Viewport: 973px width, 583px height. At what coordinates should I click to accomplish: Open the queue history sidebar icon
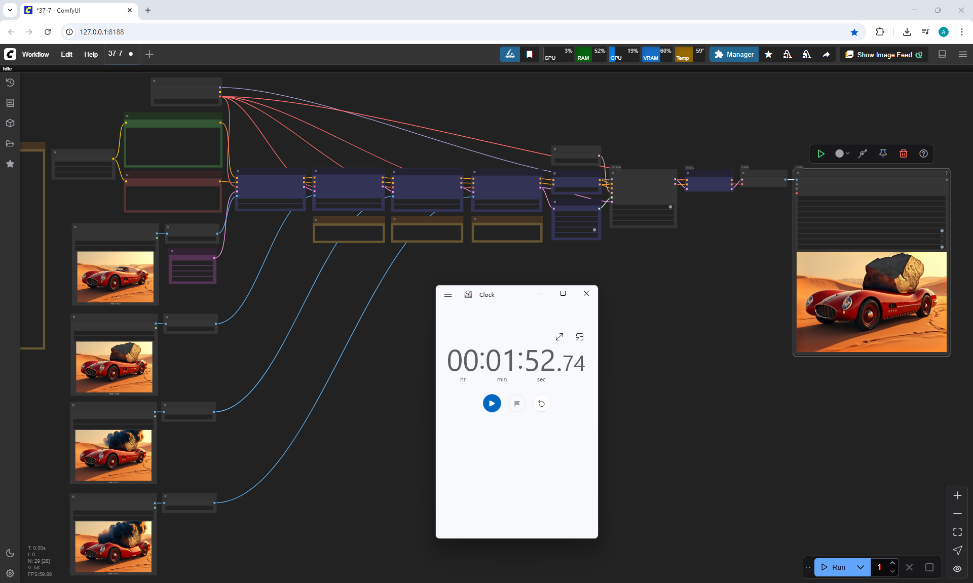[x=10, y=83]
